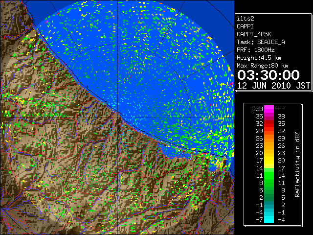
Task: Select the date '12 JUN 2010 JST'
Action: (273, 86)
